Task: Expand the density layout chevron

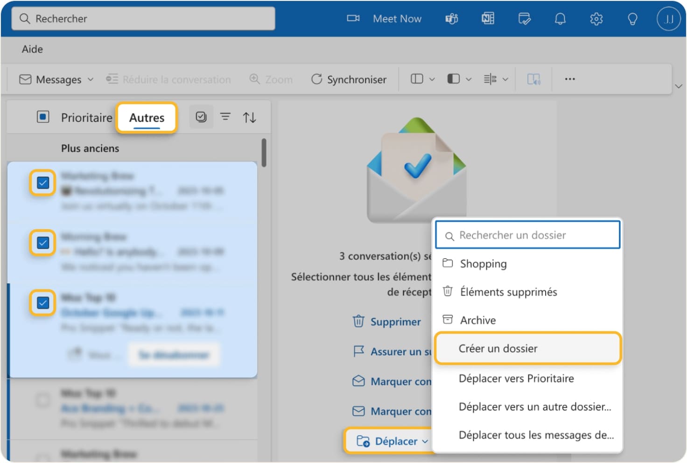Action: (x=505, y=79)
